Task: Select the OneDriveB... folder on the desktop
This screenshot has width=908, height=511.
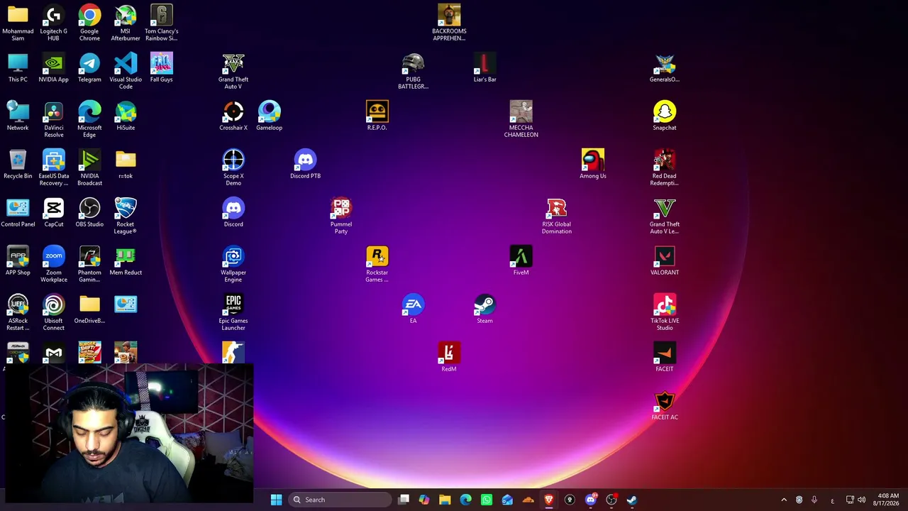Action: (x=89, y=309)
